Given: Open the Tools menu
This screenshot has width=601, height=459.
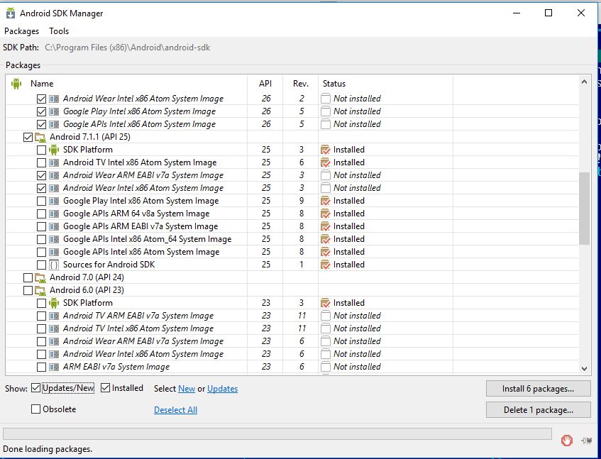Looking at the screenshot, I should pyautogui.click(x=59, y=31).
